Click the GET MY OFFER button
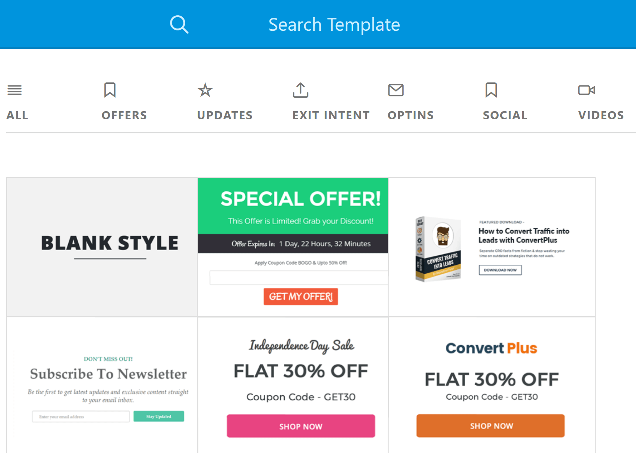 coord(300,296)
